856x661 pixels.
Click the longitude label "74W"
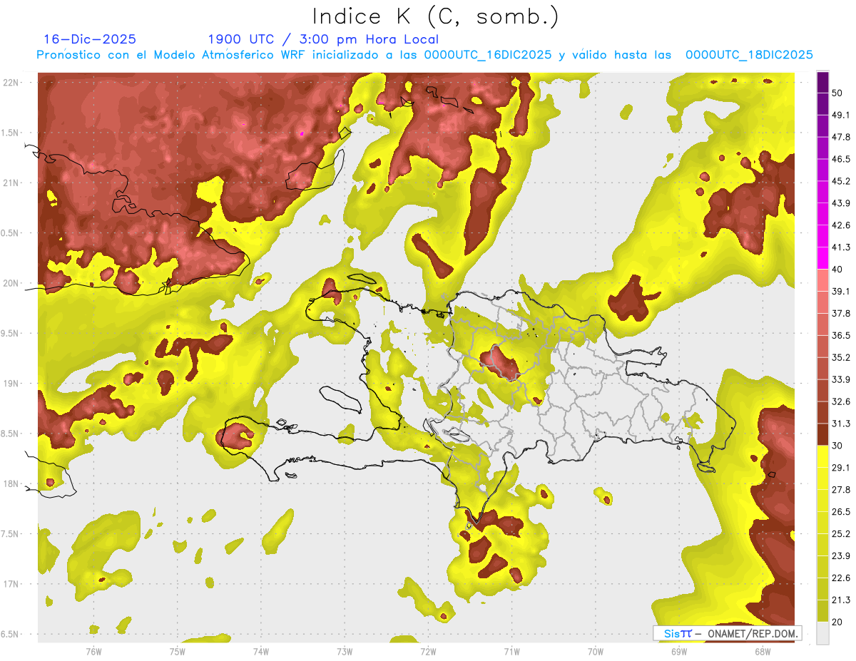coord(261,652)
